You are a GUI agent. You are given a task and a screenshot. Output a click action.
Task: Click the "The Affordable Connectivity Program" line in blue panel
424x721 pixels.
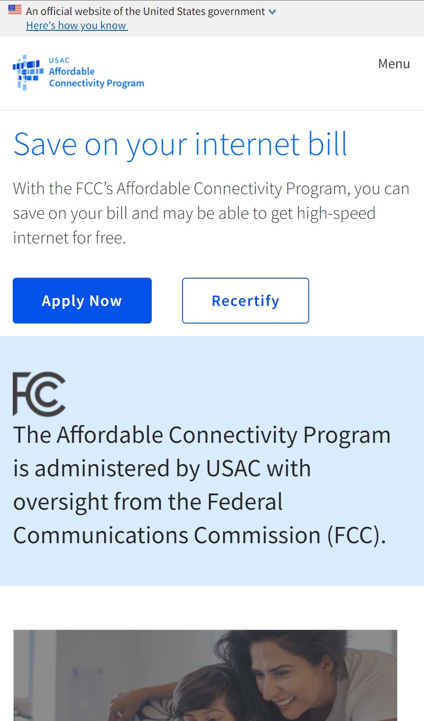click(x=202, y=435)
